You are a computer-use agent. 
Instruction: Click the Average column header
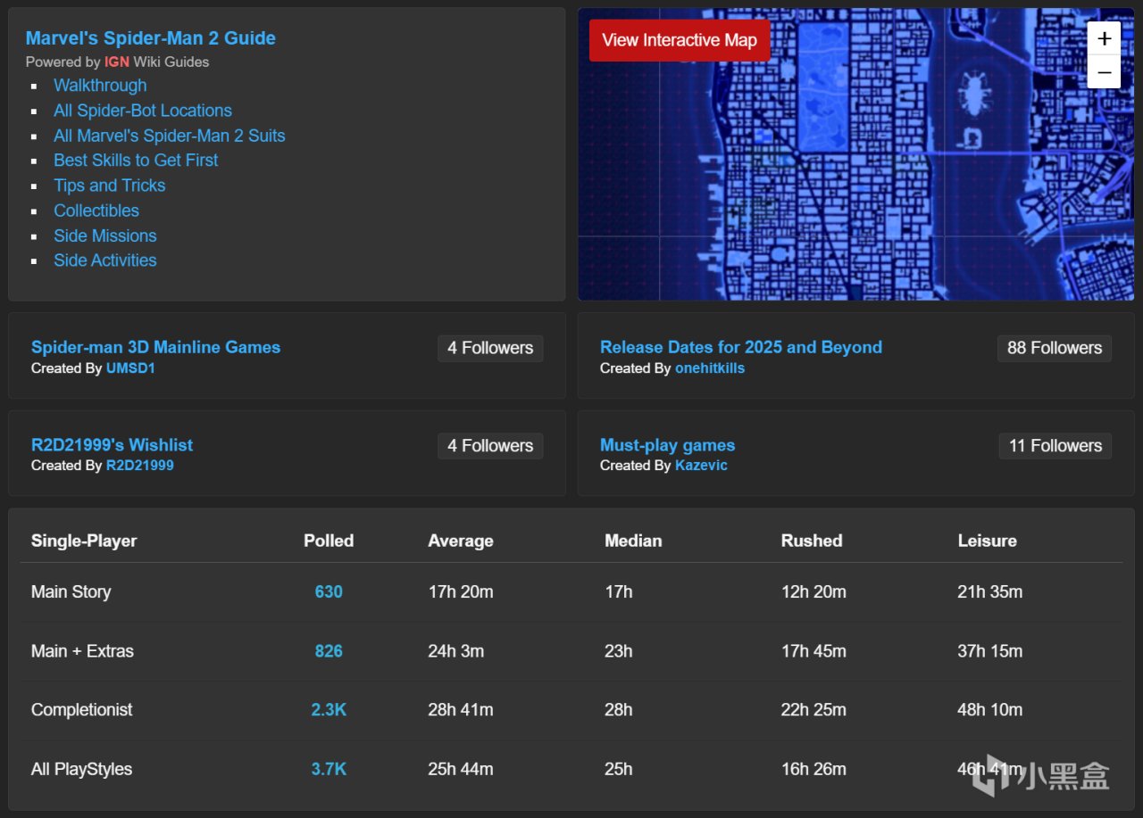(x=461, y=541)
